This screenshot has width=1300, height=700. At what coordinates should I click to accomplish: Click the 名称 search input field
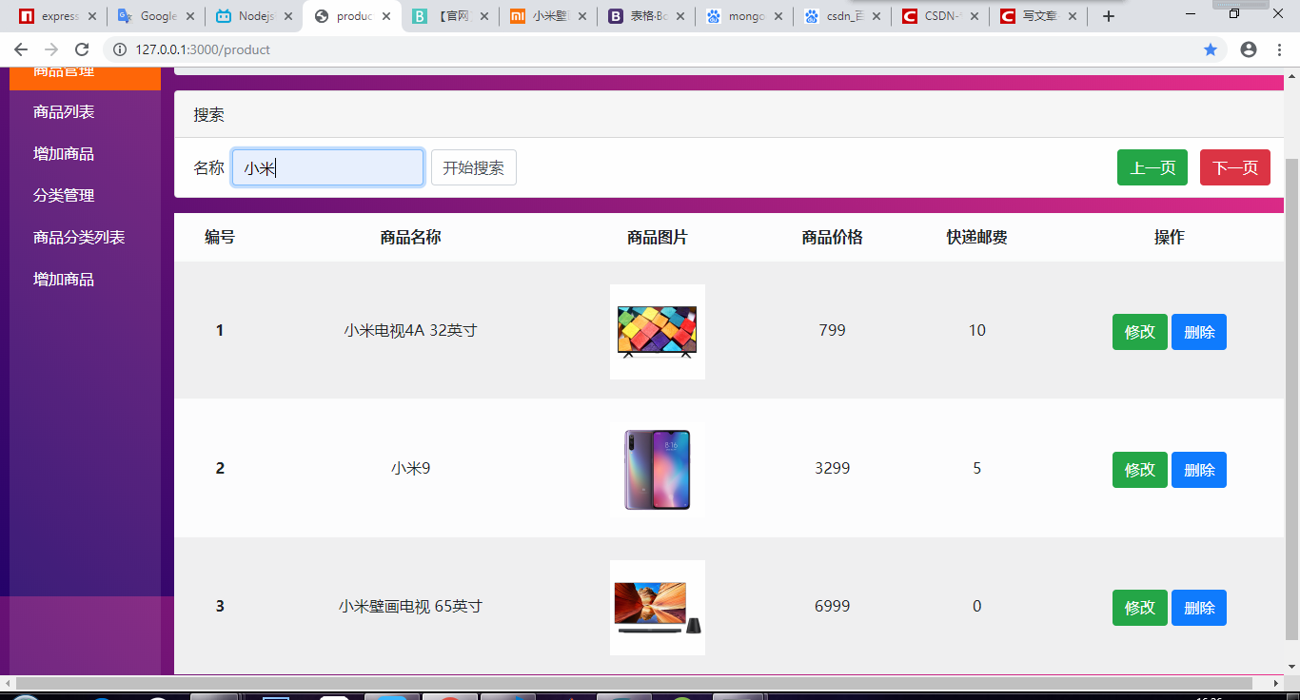click(327, 166)
